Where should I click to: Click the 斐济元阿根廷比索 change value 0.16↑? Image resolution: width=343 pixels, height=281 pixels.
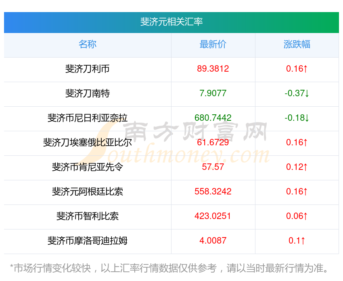297,192
